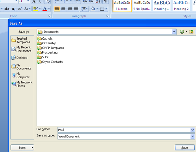
Task: Click the borders grid icon
Action: tap(102, 9)
